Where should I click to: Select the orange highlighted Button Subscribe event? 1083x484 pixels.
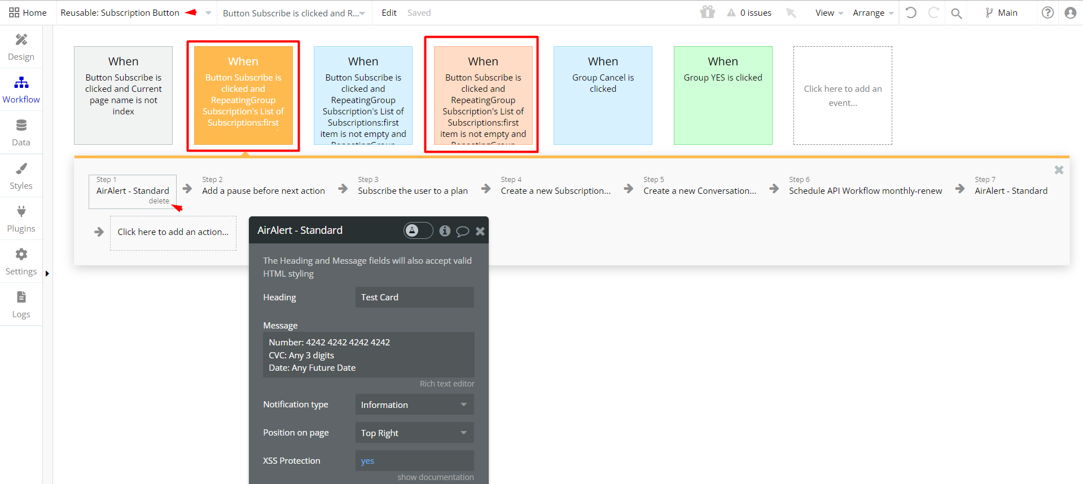(243, 95)
